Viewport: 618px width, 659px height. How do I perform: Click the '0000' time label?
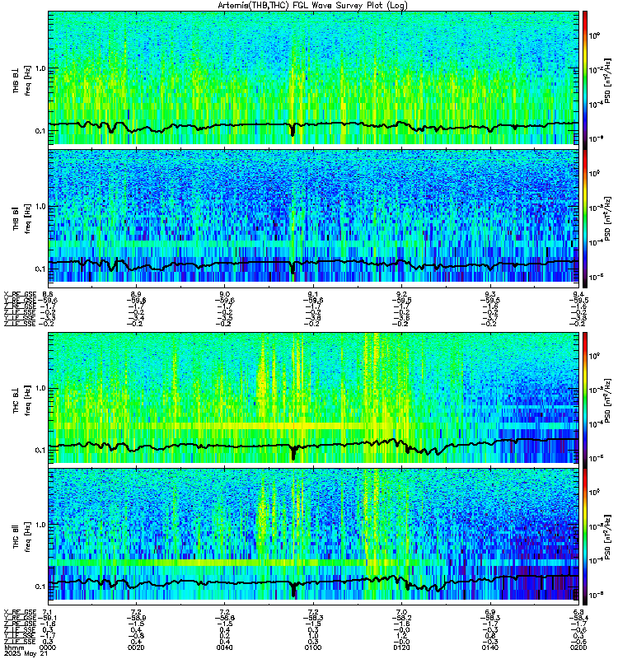(48, 647)
